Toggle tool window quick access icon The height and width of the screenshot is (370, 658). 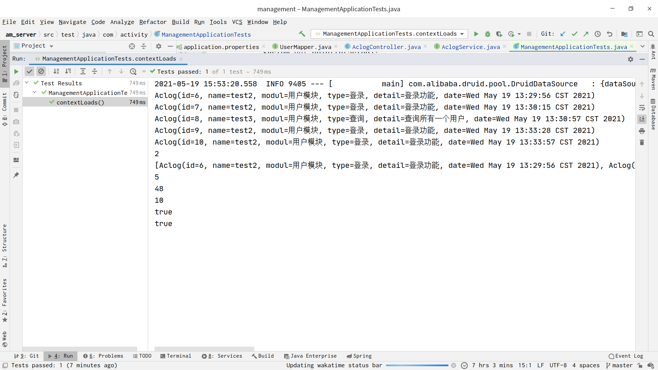pos(5,366)
